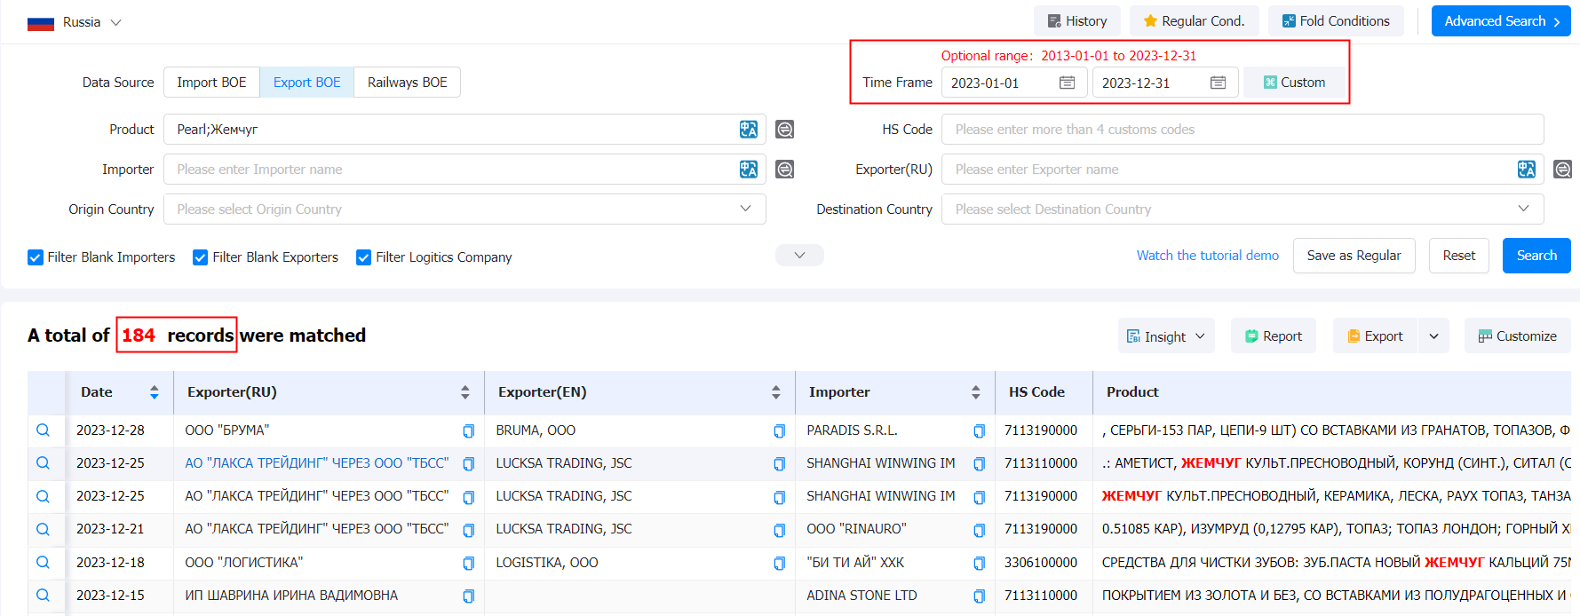
Task: Copy exporter name LOGISTIKA, OOO
Action: pos(779,564)
